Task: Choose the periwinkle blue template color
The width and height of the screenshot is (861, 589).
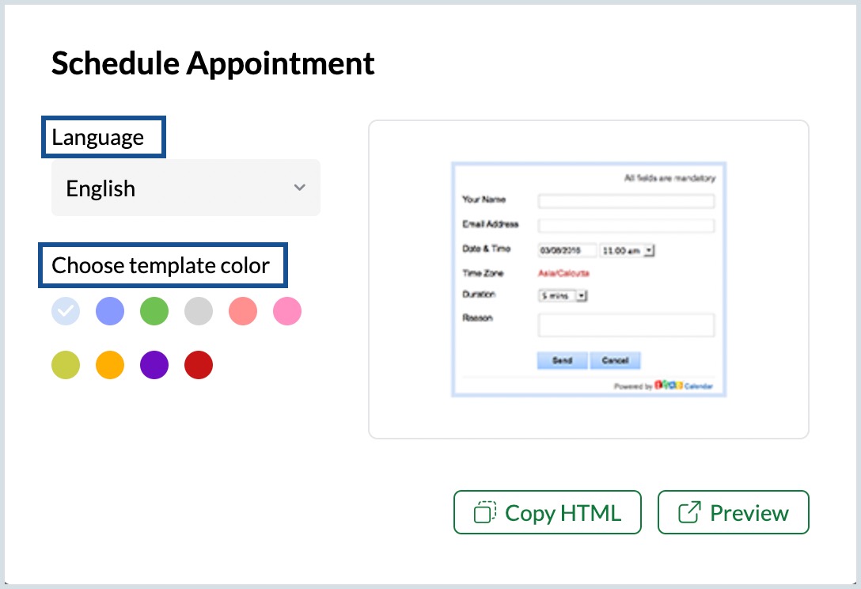Action: pyautogui.click(x=110, y=312)
